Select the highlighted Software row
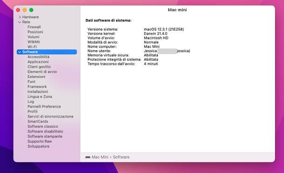The image size is (284, 173). click(x=47, y=52)
